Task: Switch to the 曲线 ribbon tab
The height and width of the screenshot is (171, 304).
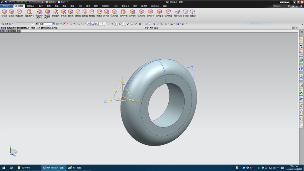Action: click(x=40, y=6)
